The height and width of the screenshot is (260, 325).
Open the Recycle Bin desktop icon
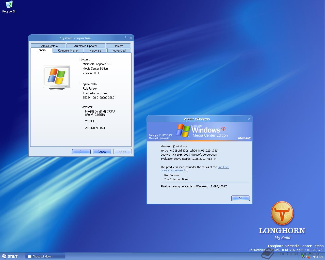[x=9, y=7]
